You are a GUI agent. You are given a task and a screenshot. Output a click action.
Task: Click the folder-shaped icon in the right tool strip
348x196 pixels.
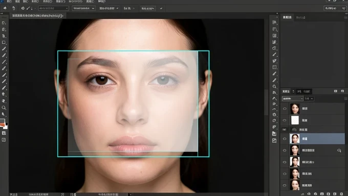tap(274, 134)
